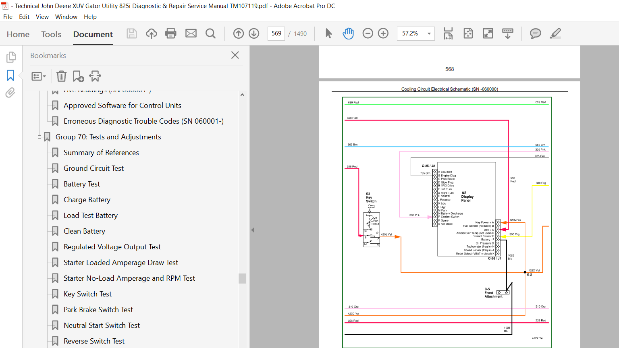Viewport: 619px width, 348px height.
Task: Click the Cooling Circuit Electrical Schematic title
Action: point(449,89)
